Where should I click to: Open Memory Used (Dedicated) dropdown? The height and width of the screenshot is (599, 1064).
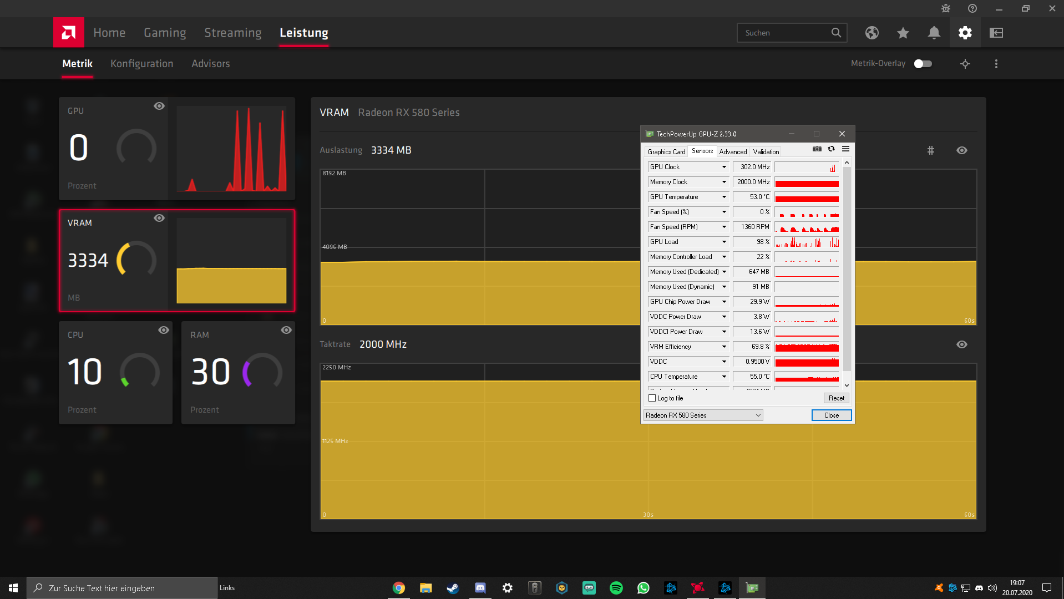click(x=724, y=272)
